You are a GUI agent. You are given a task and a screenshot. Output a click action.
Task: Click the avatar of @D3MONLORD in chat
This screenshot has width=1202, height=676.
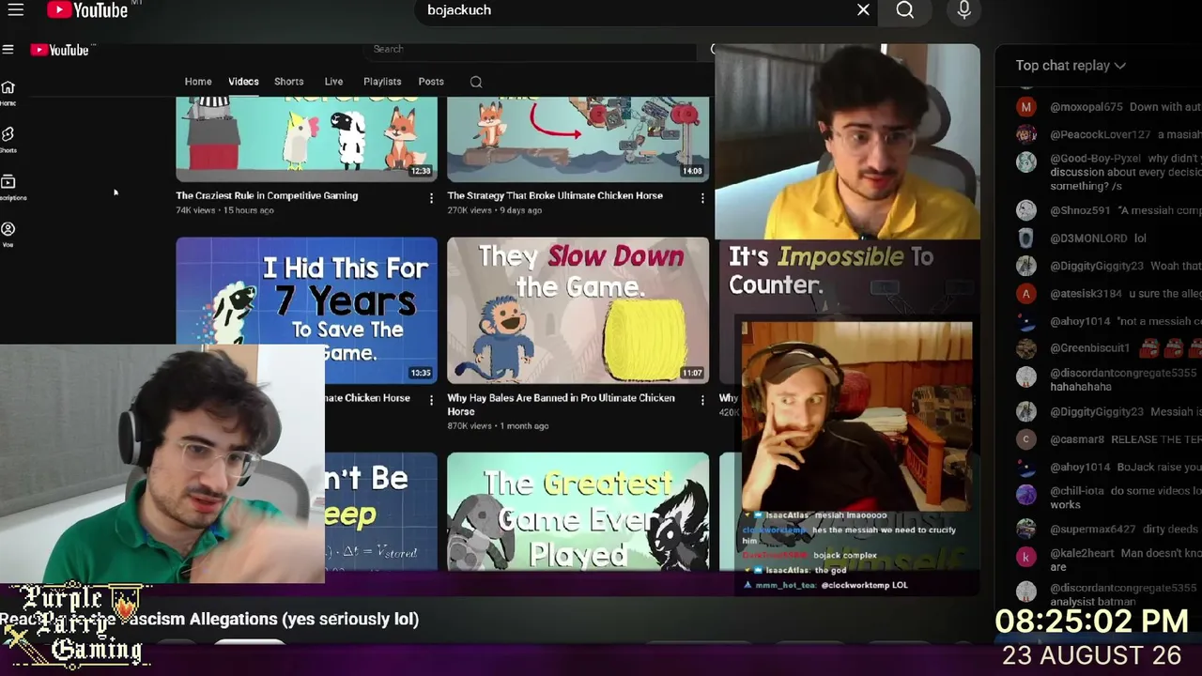(x=1026, y=238)
